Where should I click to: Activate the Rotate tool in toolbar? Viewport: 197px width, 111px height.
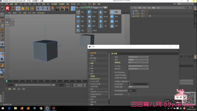point(27,9)
